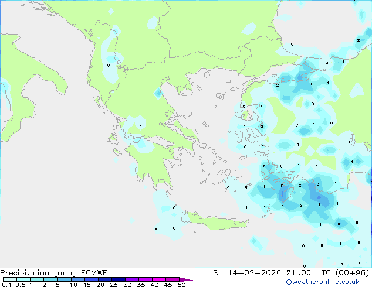Pick the 15–20 mm legend color swatch
This screenshot has width=372, height=287.
91,279
